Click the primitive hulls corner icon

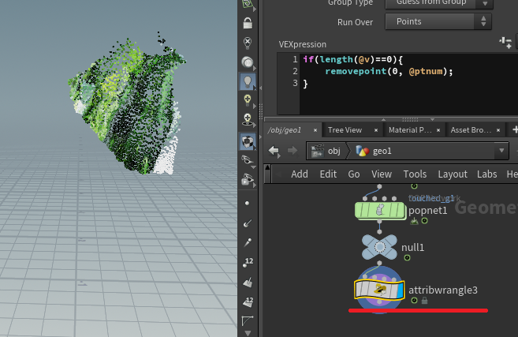248,320
